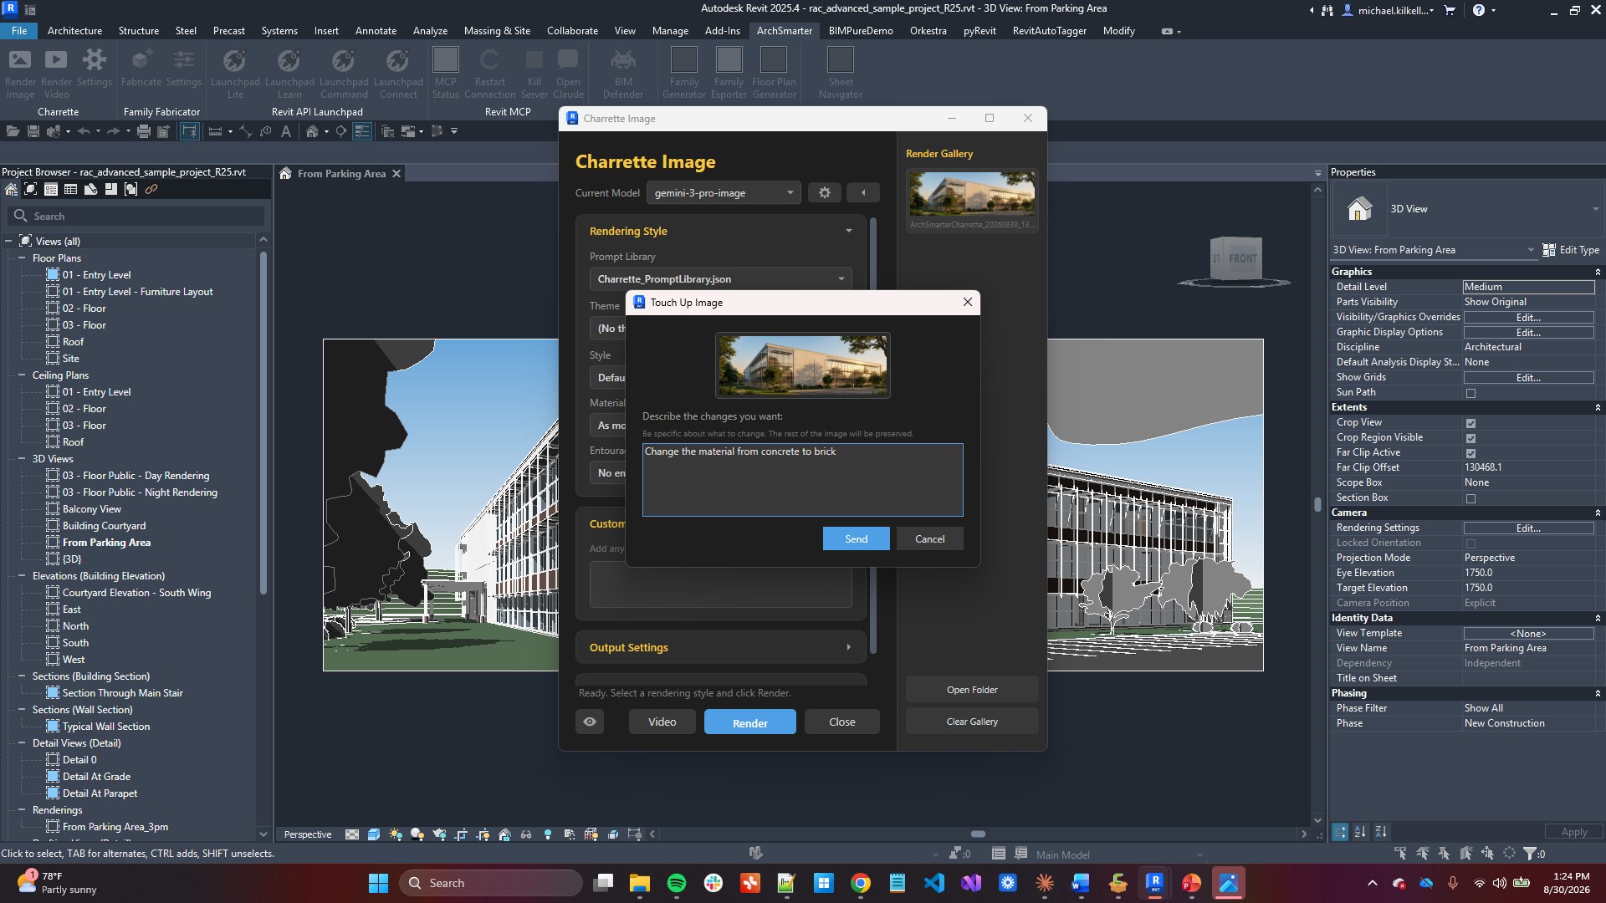Open the 3D View type selector in Properties
The width and height of the screenshot is (1606, 903).
(1466, 209)
